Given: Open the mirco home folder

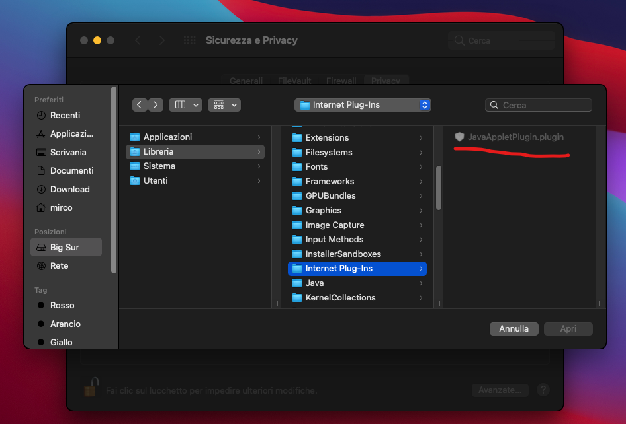Looking at the screenshot, I should click(54, 207).
